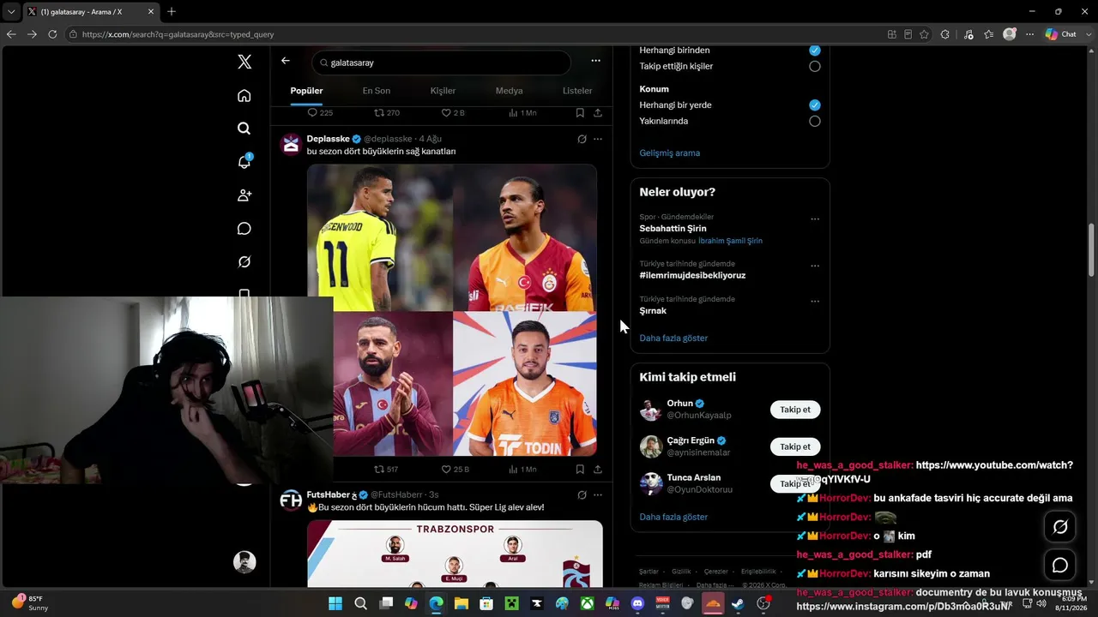The width and height of the screenshot is (1098, 617).
Task: Reply to the top post with 225 replies
Action: coord(320,113)
